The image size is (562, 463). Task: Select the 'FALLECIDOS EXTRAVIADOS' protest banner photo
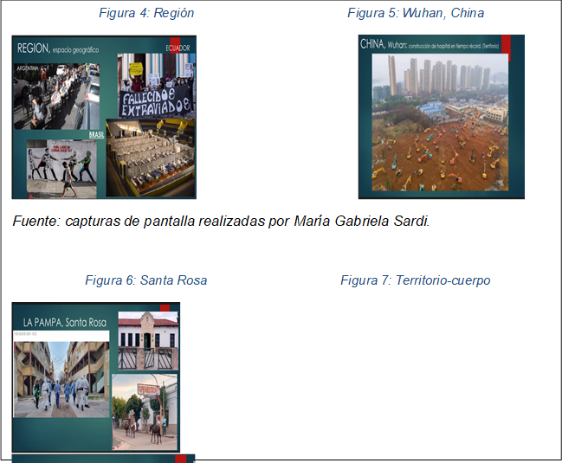(x=156, y=87)
